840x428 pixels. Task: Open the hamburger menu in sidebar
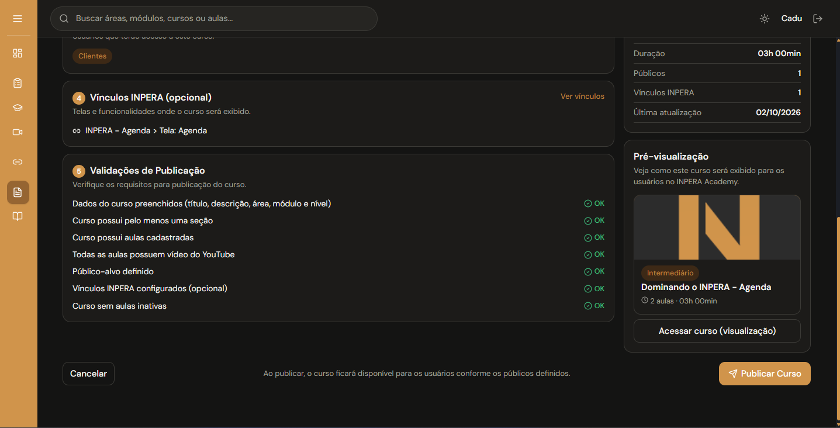18,19
